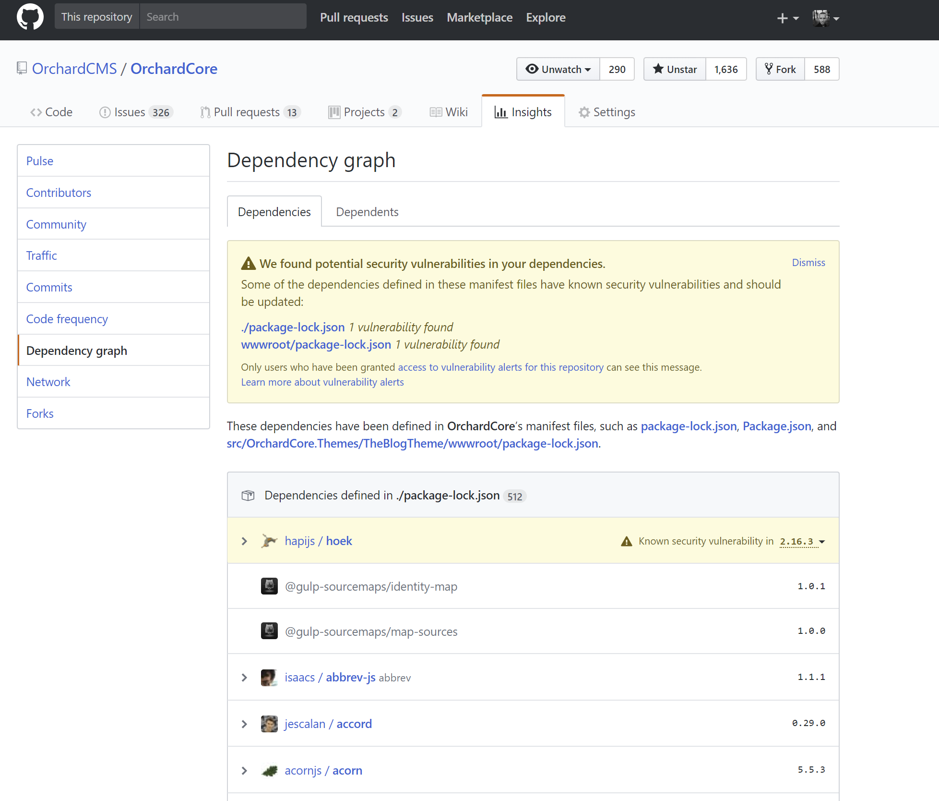939x801 pixels.
Task: Click the hapijs hoek avatar icon
Action: (269, 541)
